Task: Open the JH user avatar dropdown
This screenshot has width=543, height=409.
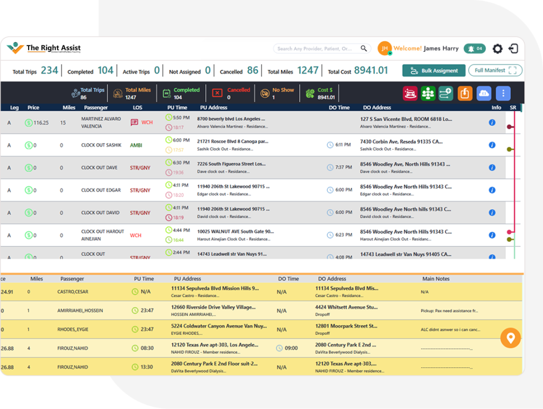Action: click(x=384, y=49)
